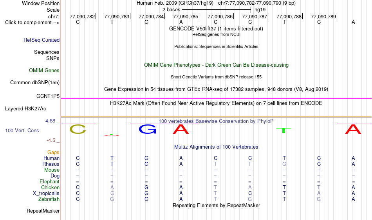Click 'Short Genetic Variants from dbSNP release 155'

(x=216, y=77)
